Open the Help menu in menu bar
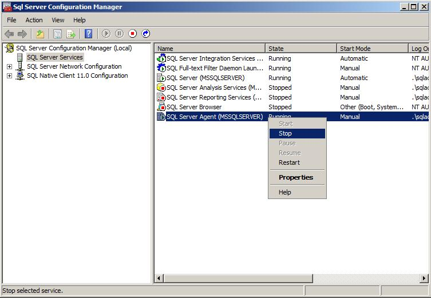 click(80, 20)
